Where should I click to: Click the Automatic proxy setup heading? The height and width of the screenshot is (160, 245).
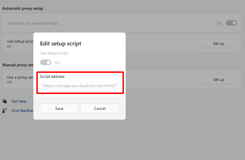[x=23, y=9]
